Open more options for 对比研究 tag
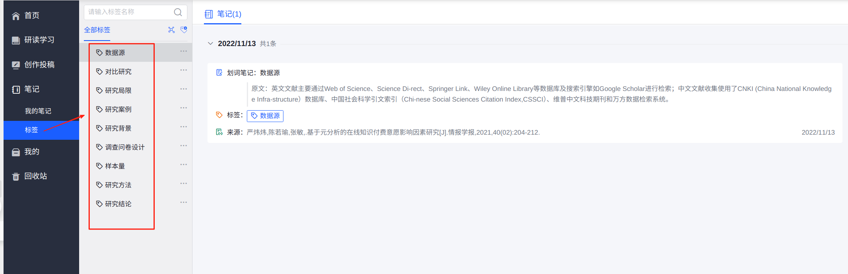 [183, 70]
